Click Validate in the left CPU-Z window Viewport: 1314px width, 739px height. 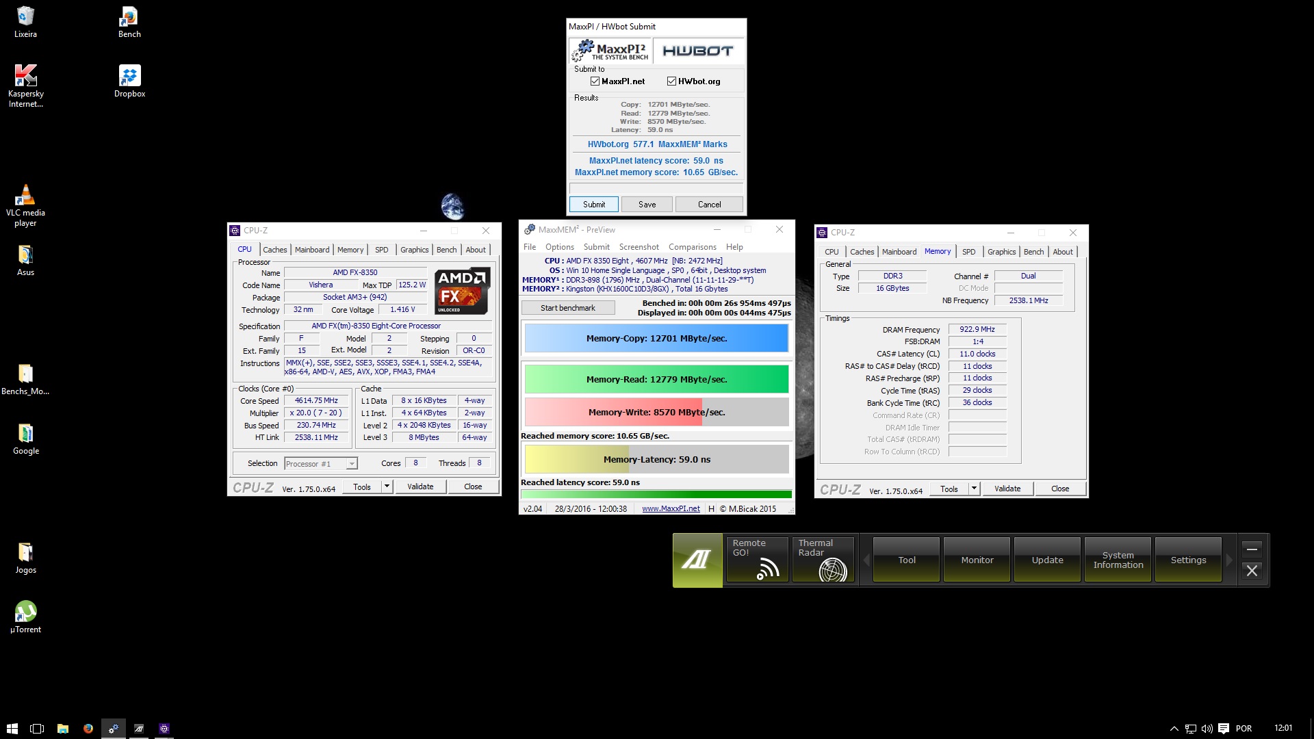tap(420, 487)
